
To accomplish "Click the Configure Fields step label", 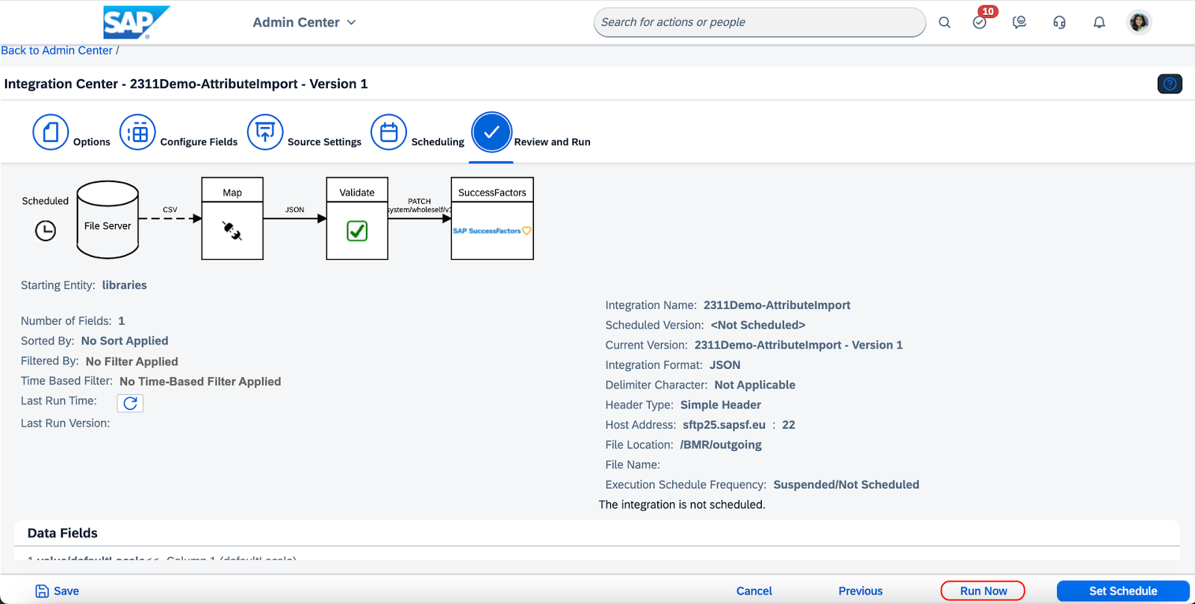I will (x=199, y=142).
